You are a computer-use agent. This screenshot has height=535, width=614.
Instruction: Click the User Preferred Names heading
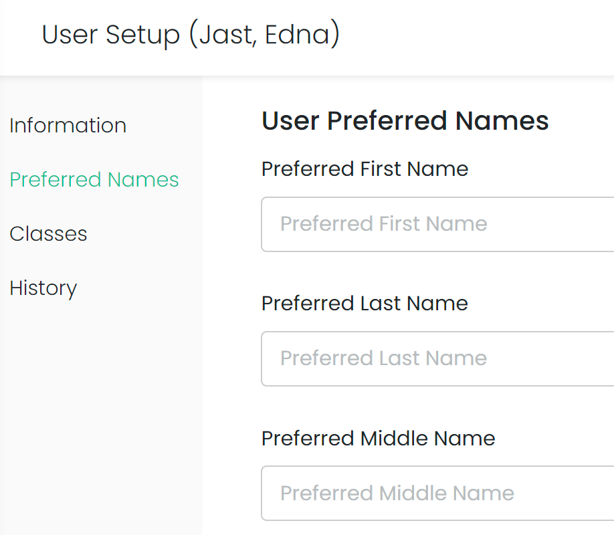pyautogui.click(x=405, y=120)
